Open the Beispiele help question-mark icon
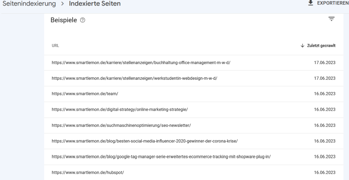The width and height of the screenshot is (349, 180). click(x=82, y=20)
